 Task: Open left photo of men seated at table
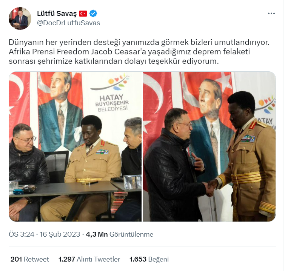[x=75, y=146]
